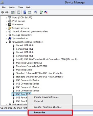93x116 pixels.
Task: Select the Security devices key icon
Action: click(x=10, y=28)
